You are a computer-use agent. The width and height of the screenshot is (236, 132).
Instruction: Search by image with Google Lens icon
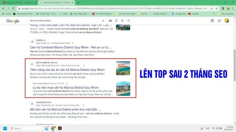coord(122,21)
